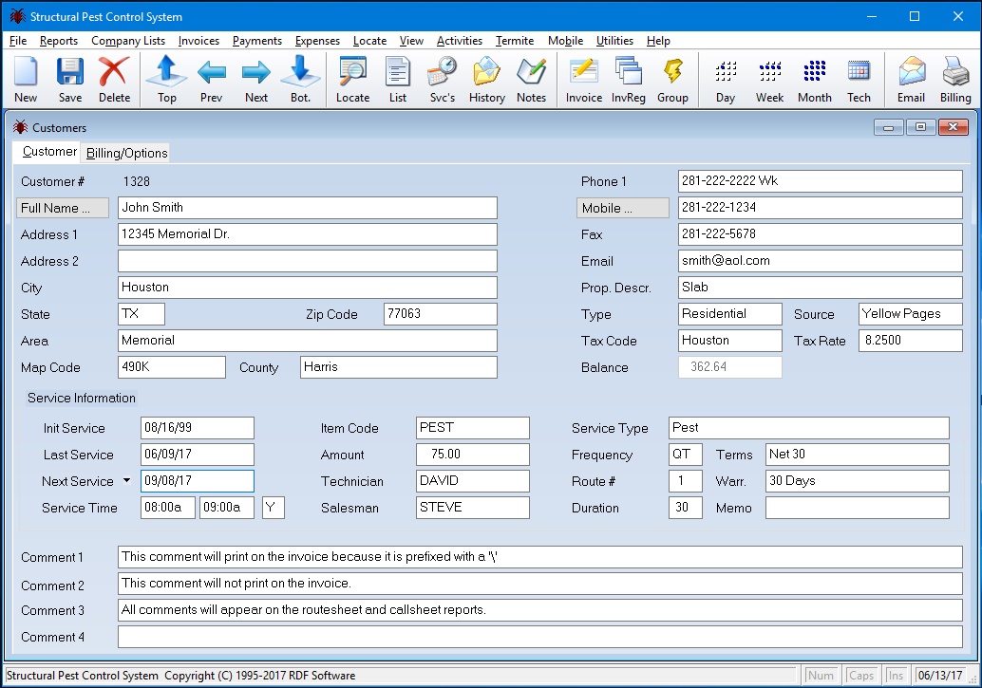
Task: Open the Tech schedule icon
Action: tap(859, 80)
